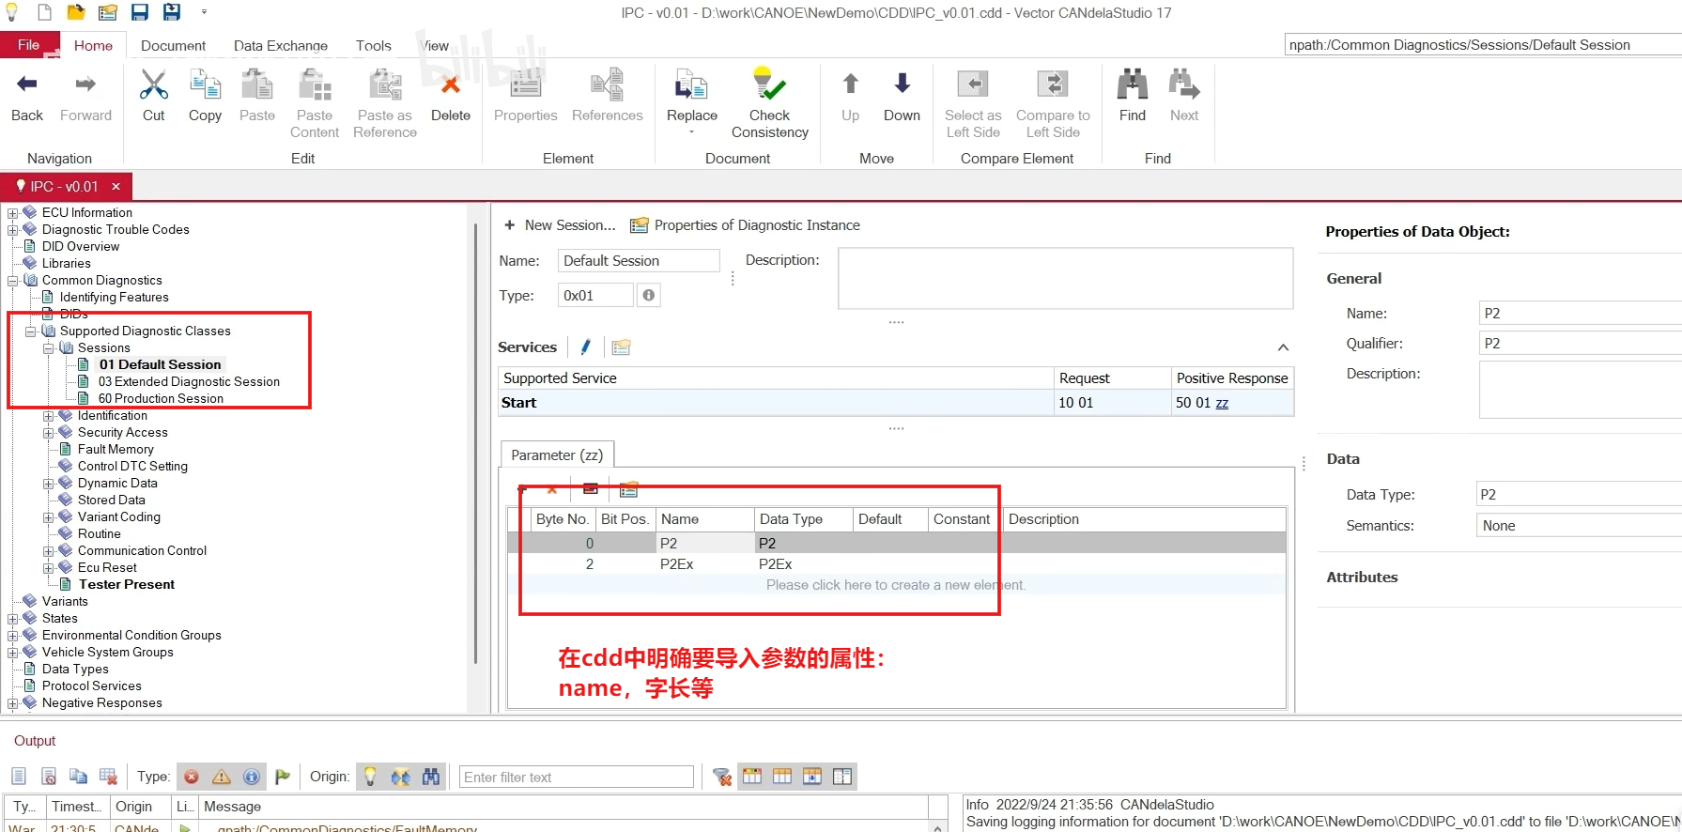This screenshot has height=832, width=1682.
Task: Follow the zz link in Positive Response
Action: pyautogui.click(x=1222, y=403)
